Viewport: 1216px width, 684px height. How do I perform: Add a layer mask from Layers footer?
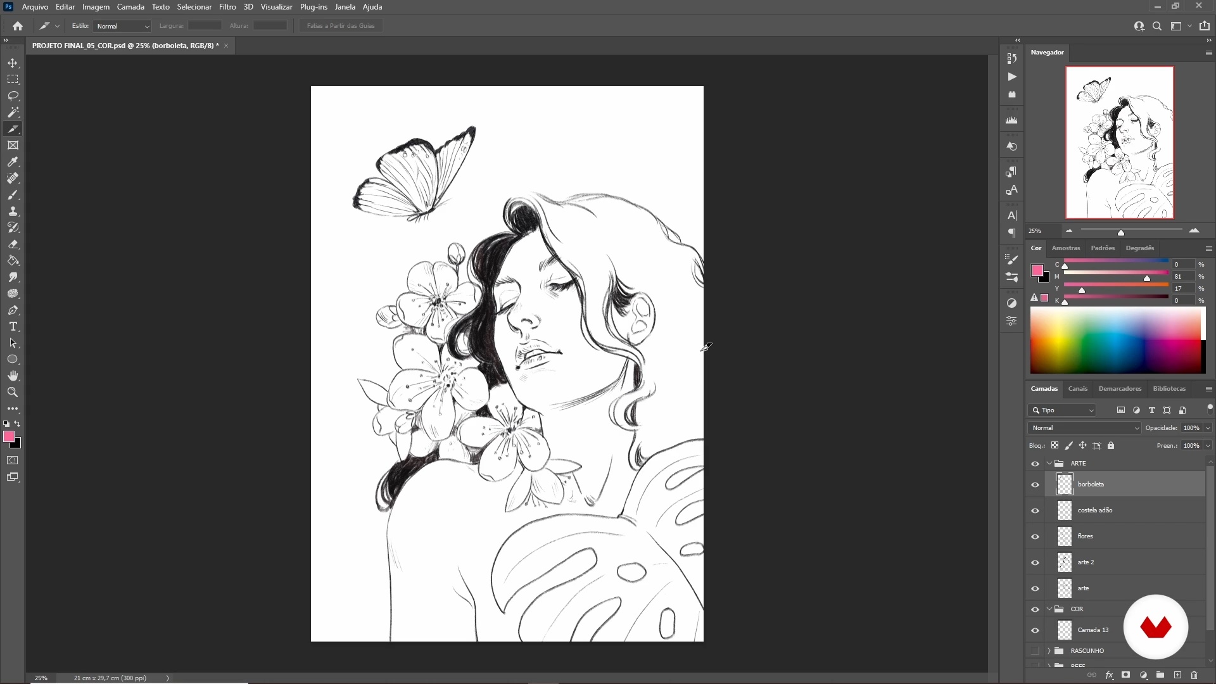(1126, 675)
